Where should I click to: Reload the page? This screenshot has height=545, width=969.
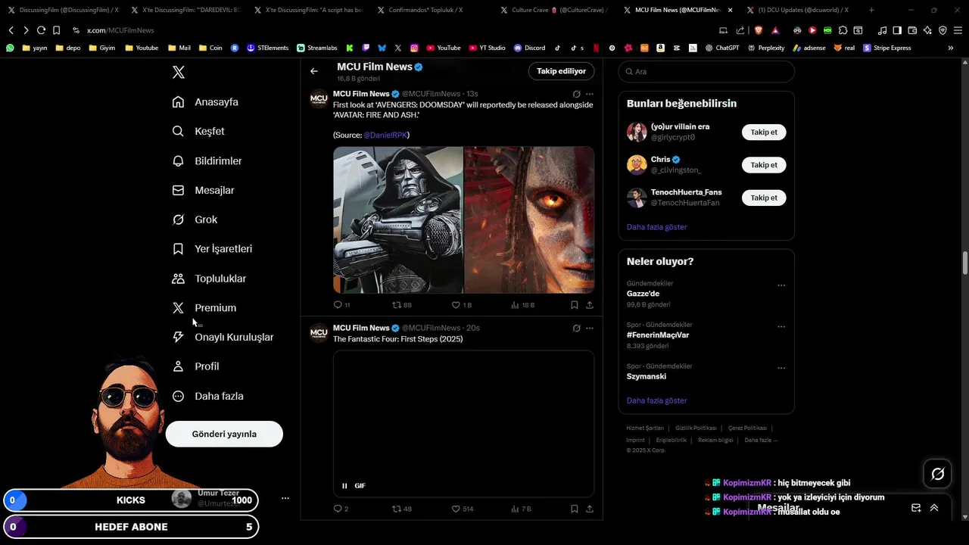[41, 30]
